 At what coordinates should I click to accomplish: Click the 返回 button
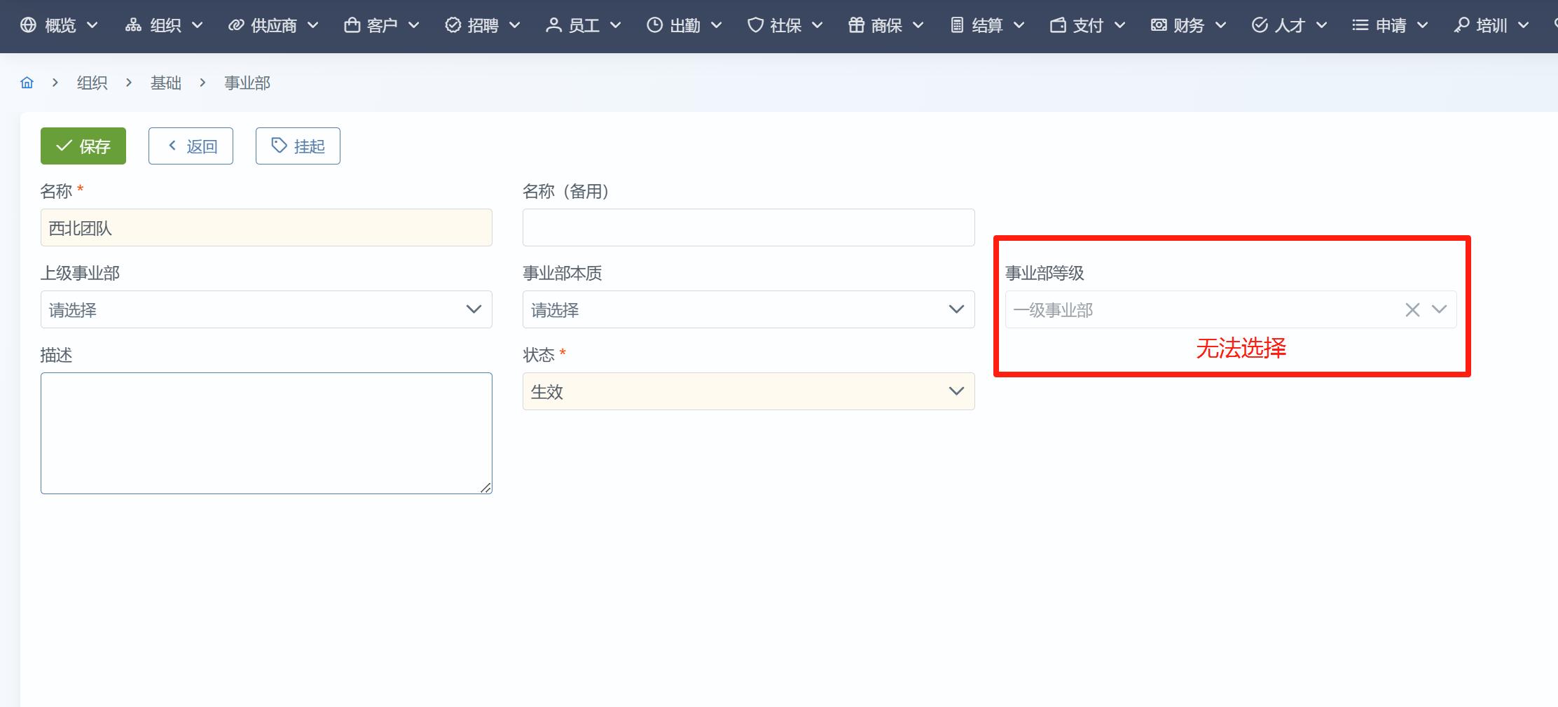191,146
